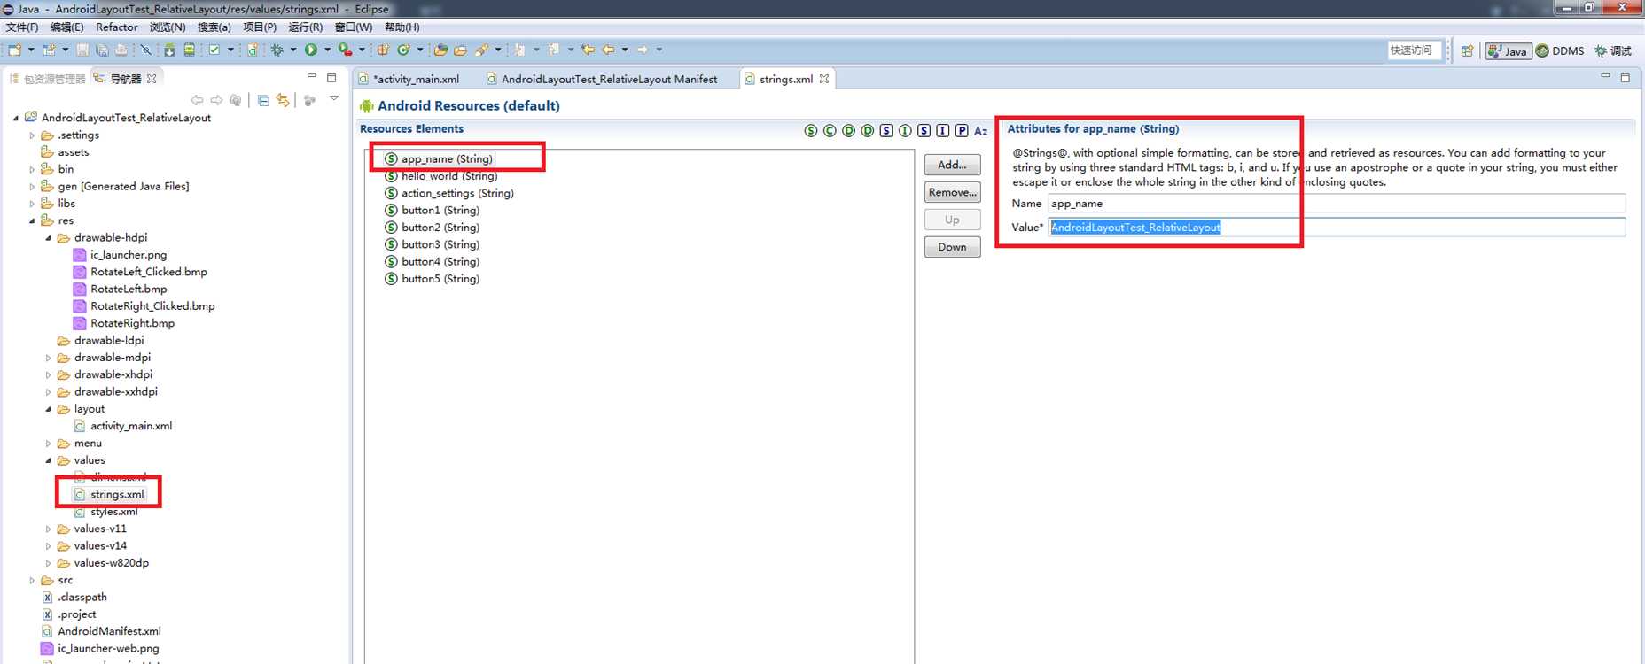Open the Android Virtual Device Manager icon
The image size is (1645, 664).
pos(189,50)
